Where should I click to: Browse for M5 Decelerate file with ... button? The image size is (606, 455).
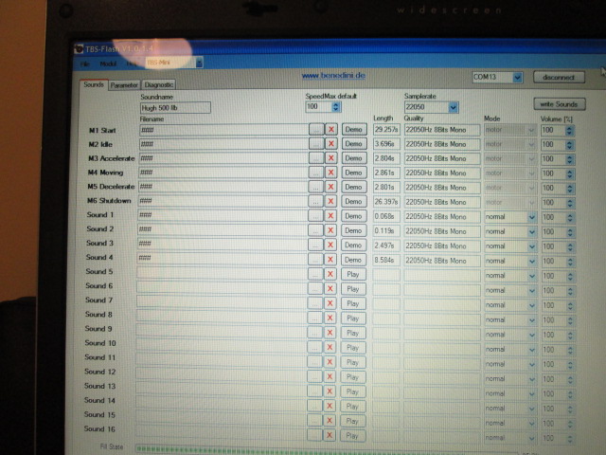[315, 187]
